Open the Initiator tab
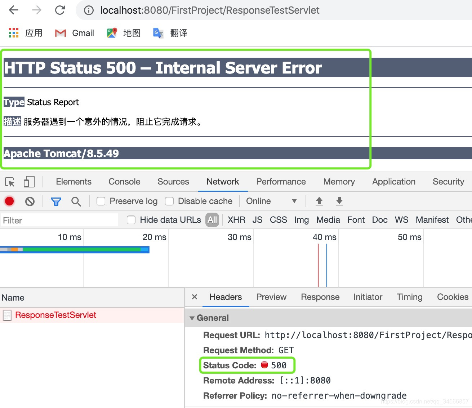The height and width of the screenshot is (408, 472). (x=368, y=297)
